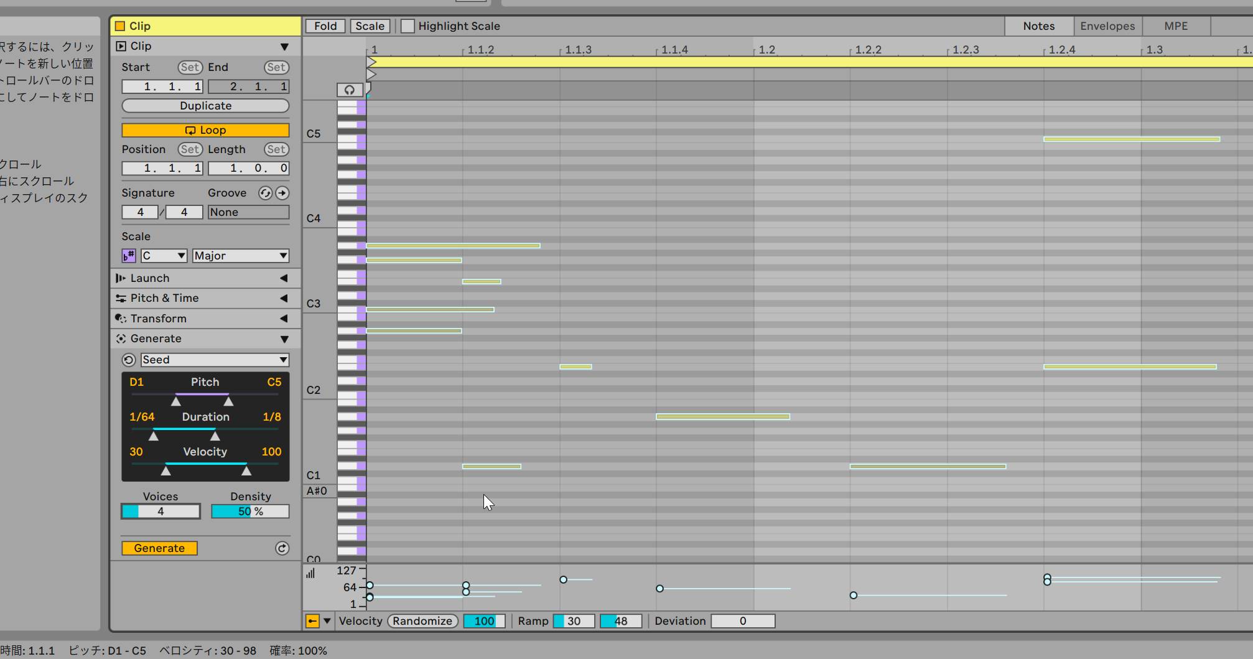Click the Deviation value field
The width and height of the screenshot is (1253, 659).
743,621
